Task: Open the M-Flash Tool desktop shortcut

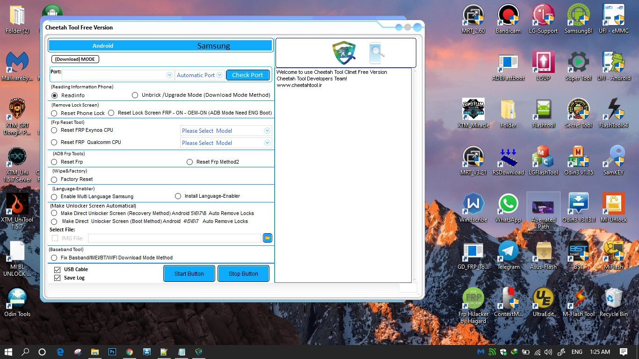Action: (x=579, y=302)
